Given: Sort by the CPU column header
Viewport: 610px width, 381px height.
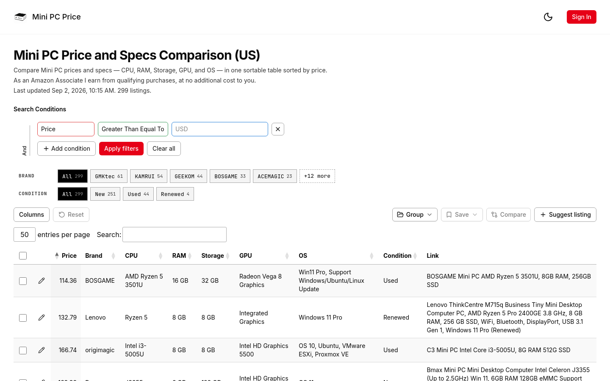Looking at the screenshot, I should coord(144,256).
